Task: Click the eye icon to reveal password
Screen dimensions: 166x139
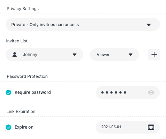Action: (151, 92)
